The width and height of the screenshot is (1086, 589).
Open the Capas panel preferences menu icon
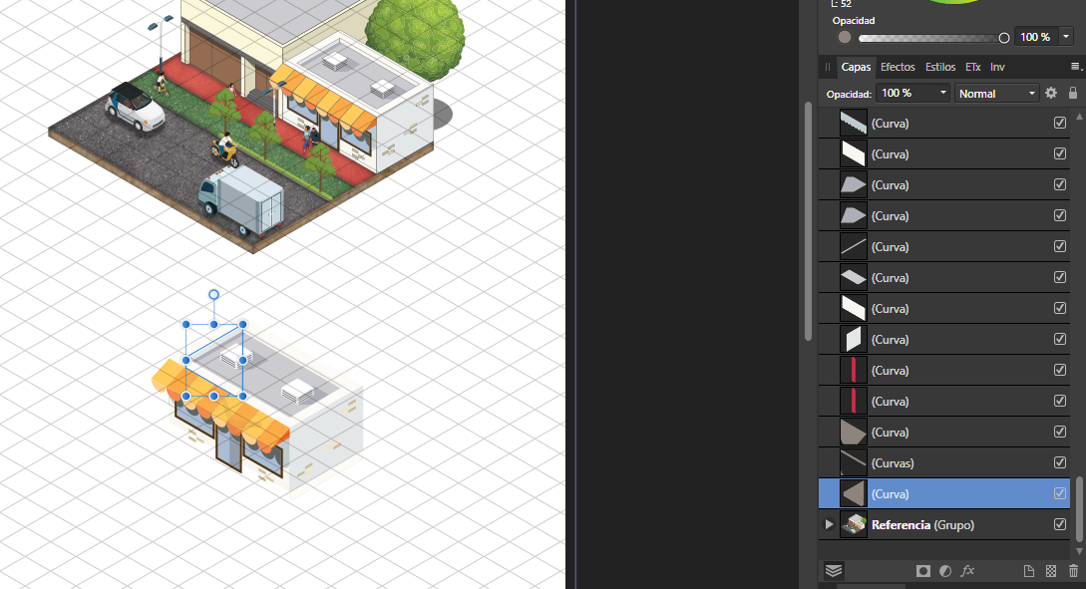[x=1076, y=67]
